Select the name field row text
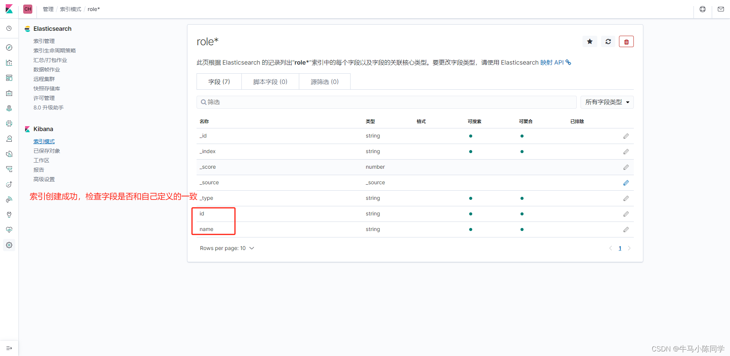730x356 pixels. click(x=206, y=229)
